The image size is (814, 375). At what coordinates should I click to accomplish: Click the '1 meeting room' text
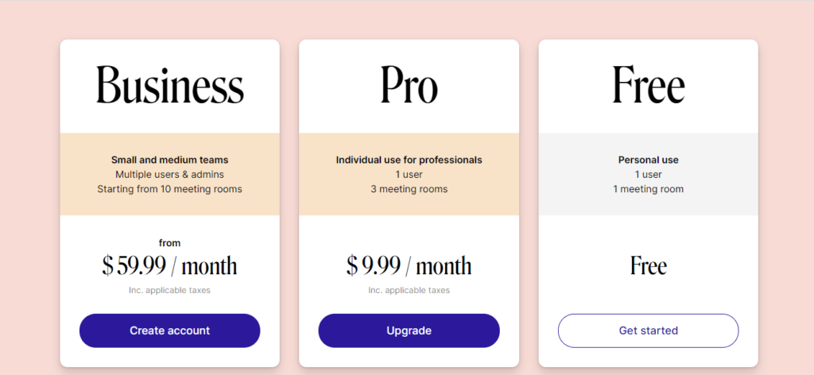(x=648, y=189)
